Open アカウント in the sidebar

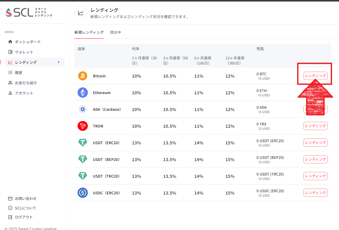(24, 93)
